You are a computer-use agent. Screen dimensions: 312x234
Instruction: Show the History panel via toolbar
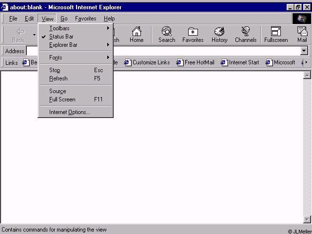219,35
